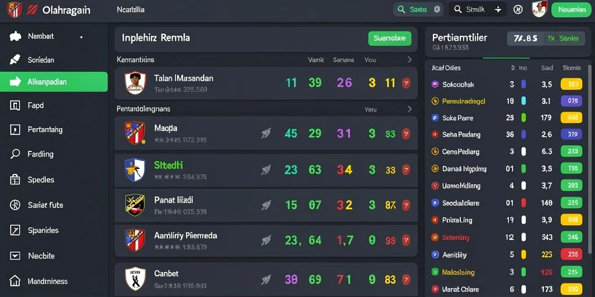Expand the Kemantiins section chevron

410,60
